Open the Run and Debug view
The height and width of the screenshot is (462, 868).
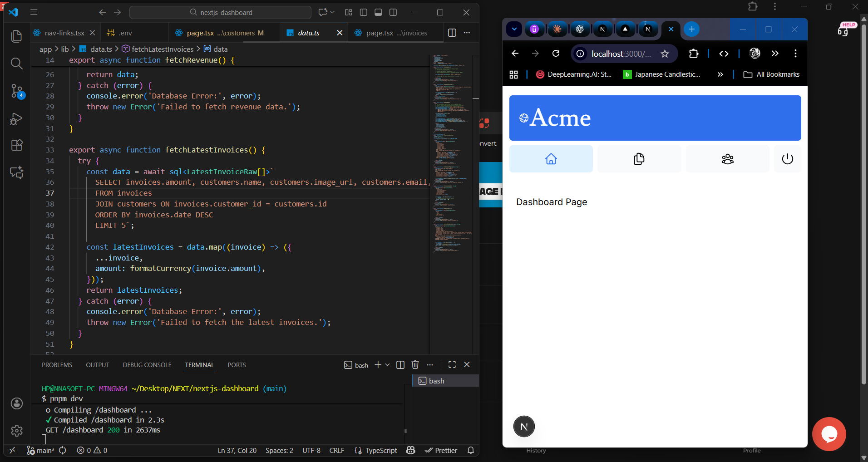(16, 118)
